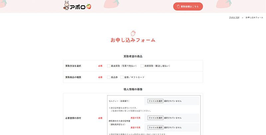
Task: Check the 最速買取（写真で先払い）checkbox
Action: coord(109,66)
